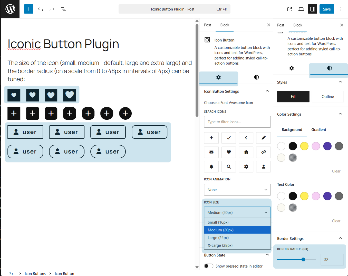This screenshot has height=276, width=348.
Task: Choose the magnifier icon in the icon grid
Action: [229, 167]
